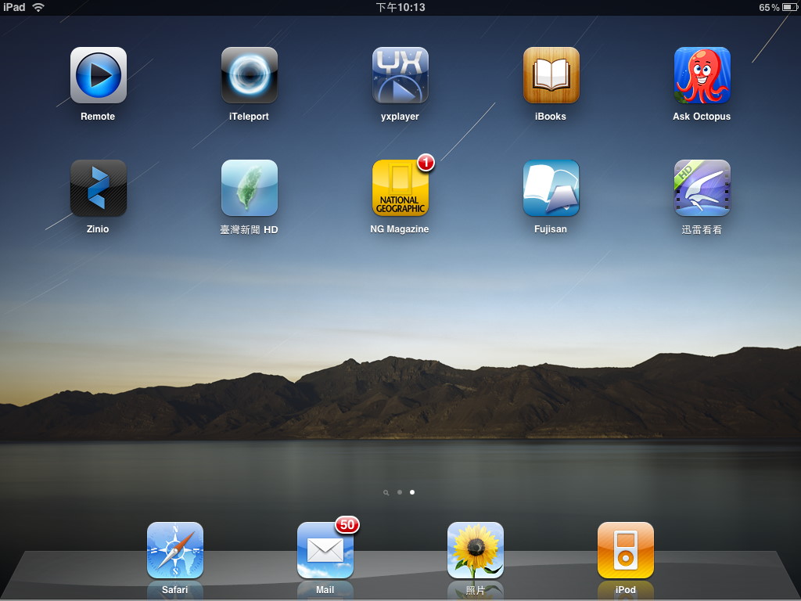801x601 pixels.
Task: Tap the battery indicator icon
Action: pyautogui.click(x=790, y=7)
